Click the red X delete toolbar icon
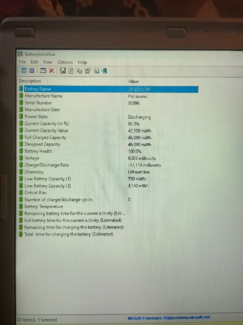The width and height of the screenshot is (243, 325). coord(52,71)
